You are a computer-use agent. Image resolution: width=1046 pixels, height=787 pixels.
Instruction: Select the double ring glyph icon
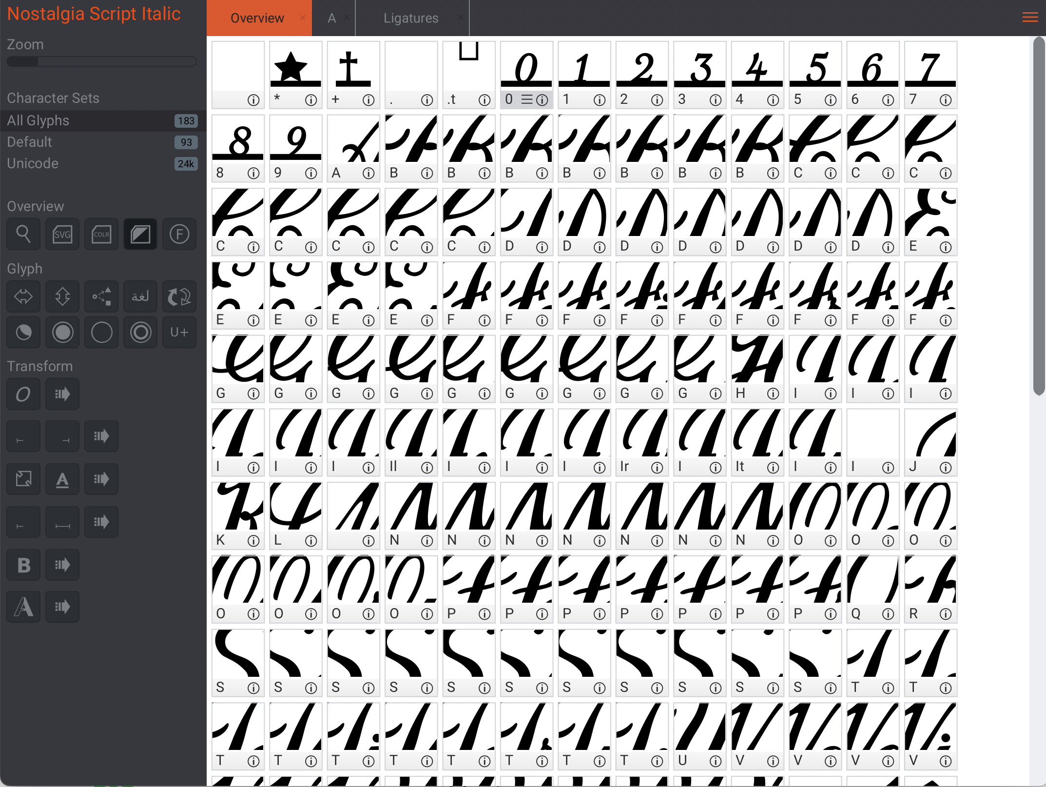[140, 333]
